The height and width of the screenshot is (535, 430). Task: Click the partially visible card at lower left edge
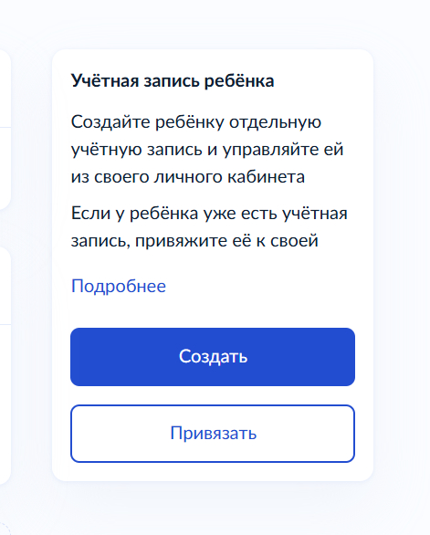pos(5,366)
